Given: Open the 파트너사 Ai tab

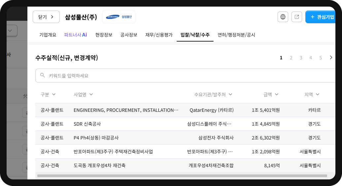Looking at the screenshot, I should pyautogui.click(x=76, y=35).
